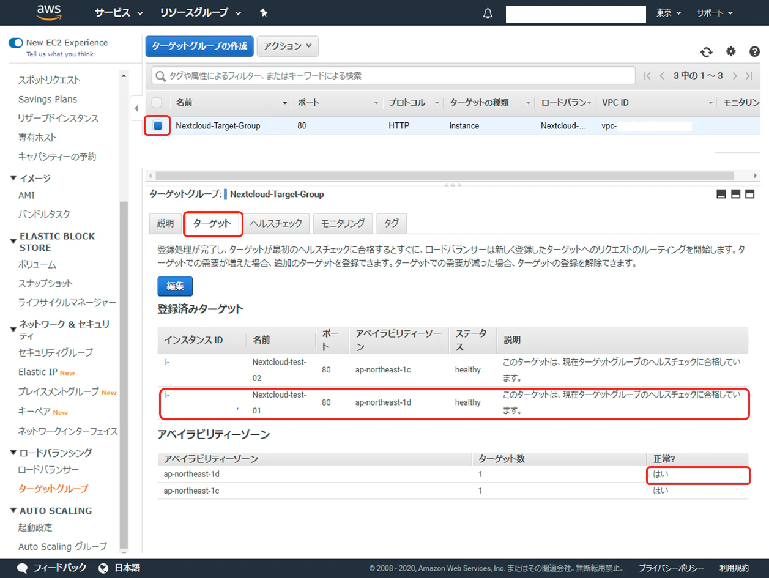This screenshot has height=578, width=769.
Task: Click the search magnifier icon
Action: coord(161,76)
